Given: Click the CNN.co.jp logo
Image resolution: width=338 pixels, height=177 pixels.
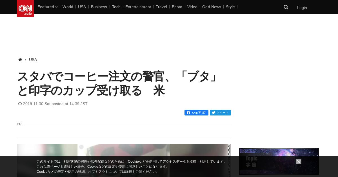Looking at the screenshot, I should pos(25,8).
